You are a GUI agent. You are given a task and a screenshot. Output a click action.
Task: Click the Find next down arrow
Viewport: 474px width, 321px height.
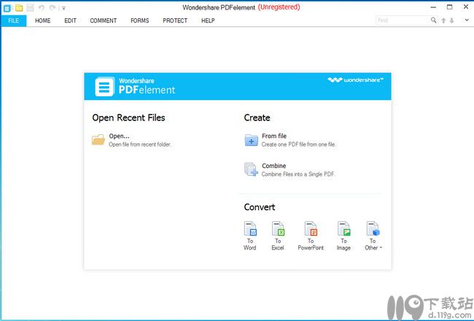(451, 20)
